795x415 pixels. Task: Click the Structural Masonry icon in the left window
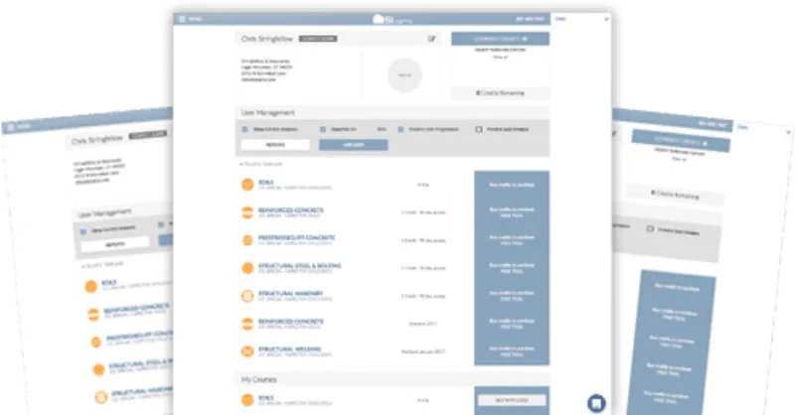pyautogui.click(x=101, y=397)
